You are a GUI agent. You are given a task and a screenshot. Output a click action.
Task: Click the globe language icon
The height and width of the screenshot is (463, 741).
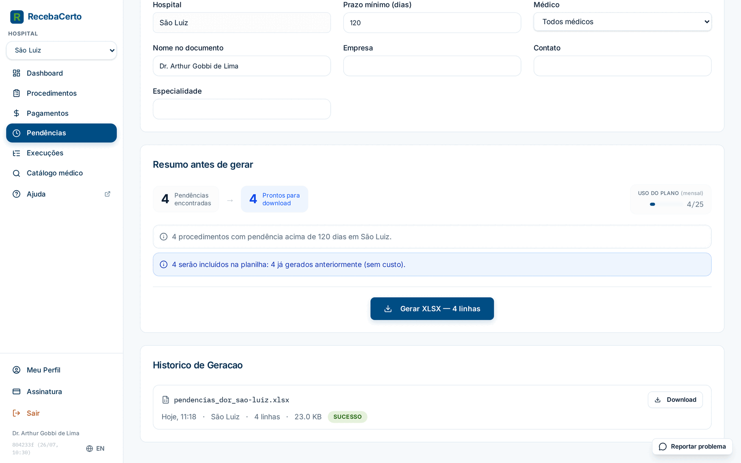pos(90,449)
